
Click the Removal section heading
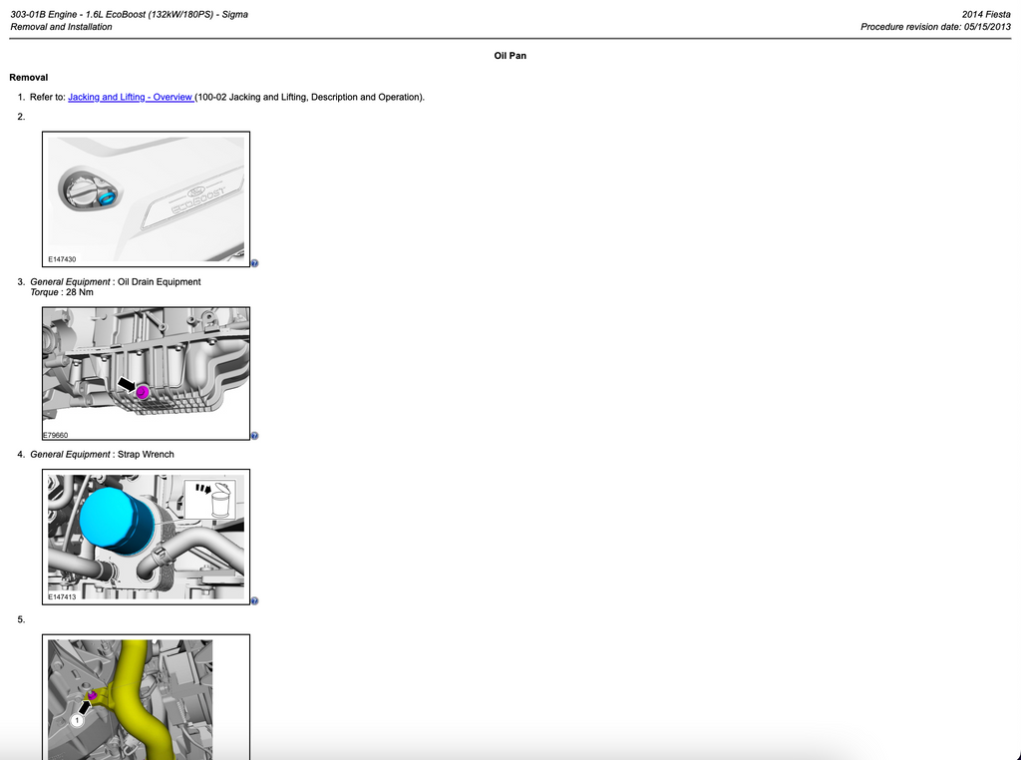point(29,77)
